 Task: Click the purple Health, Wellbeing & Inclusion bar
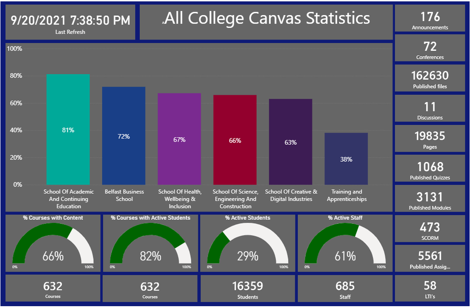point(179,139)
